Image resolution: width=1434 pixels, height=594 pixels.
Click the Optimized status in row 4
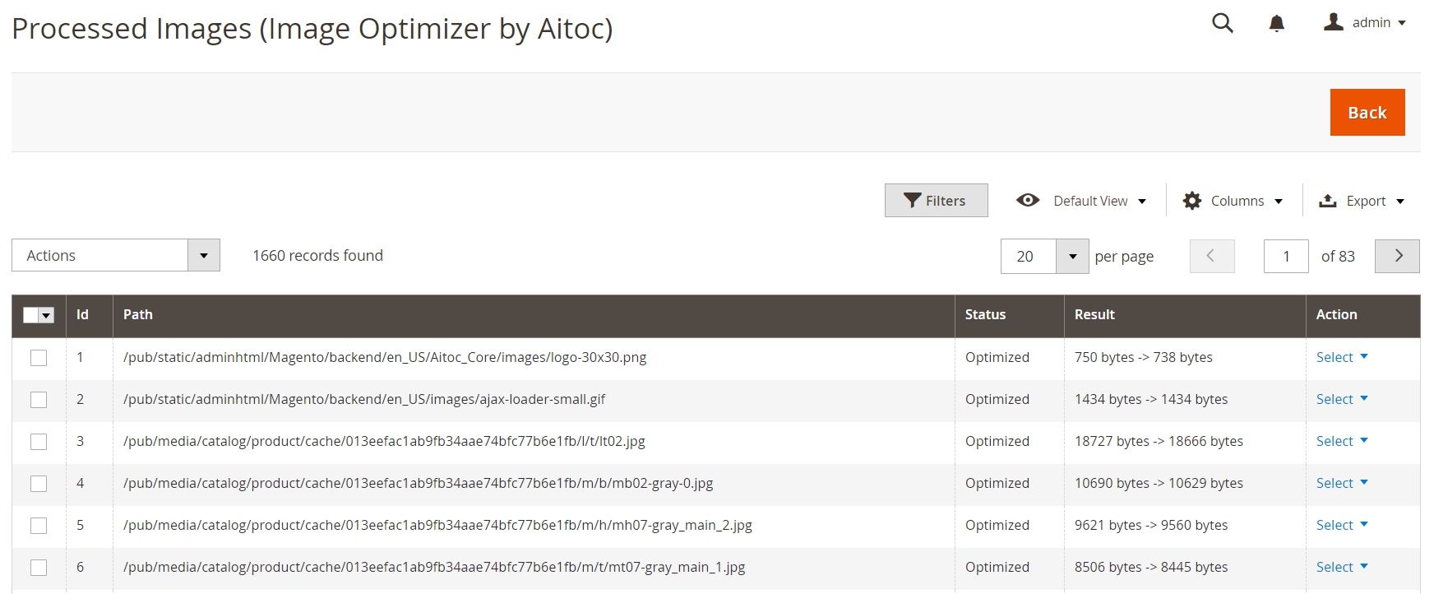click(x=997, y=483)
